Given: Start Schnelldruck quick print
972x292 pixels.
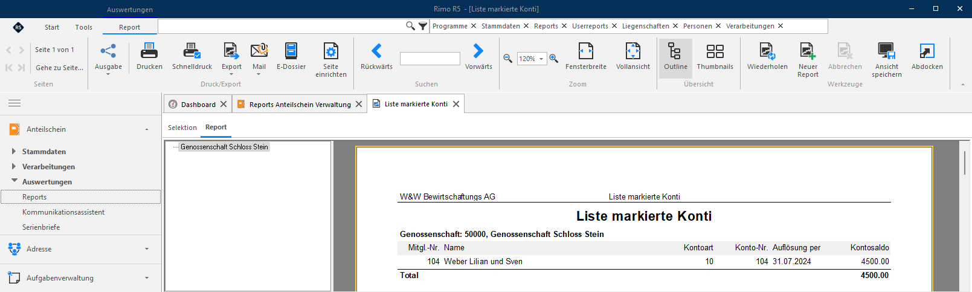Looking at the screenshot, I should (x=192, y=57).
